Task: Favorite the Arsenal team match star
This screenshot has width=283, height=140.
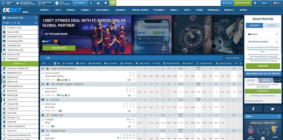Action: [x=43, y=95]
